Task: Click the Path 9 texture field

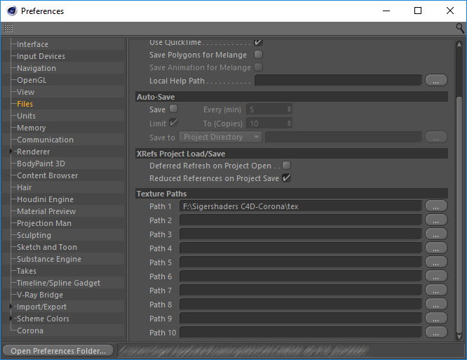Action: point(301,319)
